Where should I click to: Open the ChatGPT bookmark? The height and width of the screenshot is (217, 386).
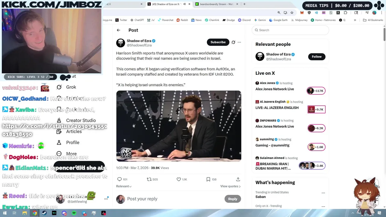(137, 20)
